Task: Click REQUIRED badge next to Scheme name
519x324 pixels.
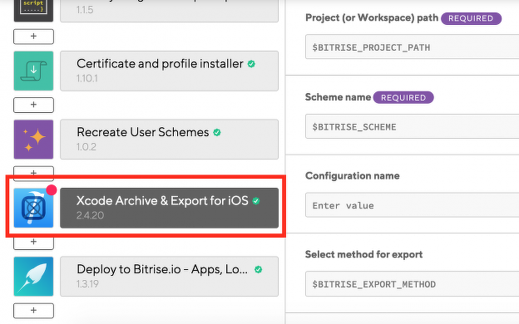Action: tap(403, 97)
